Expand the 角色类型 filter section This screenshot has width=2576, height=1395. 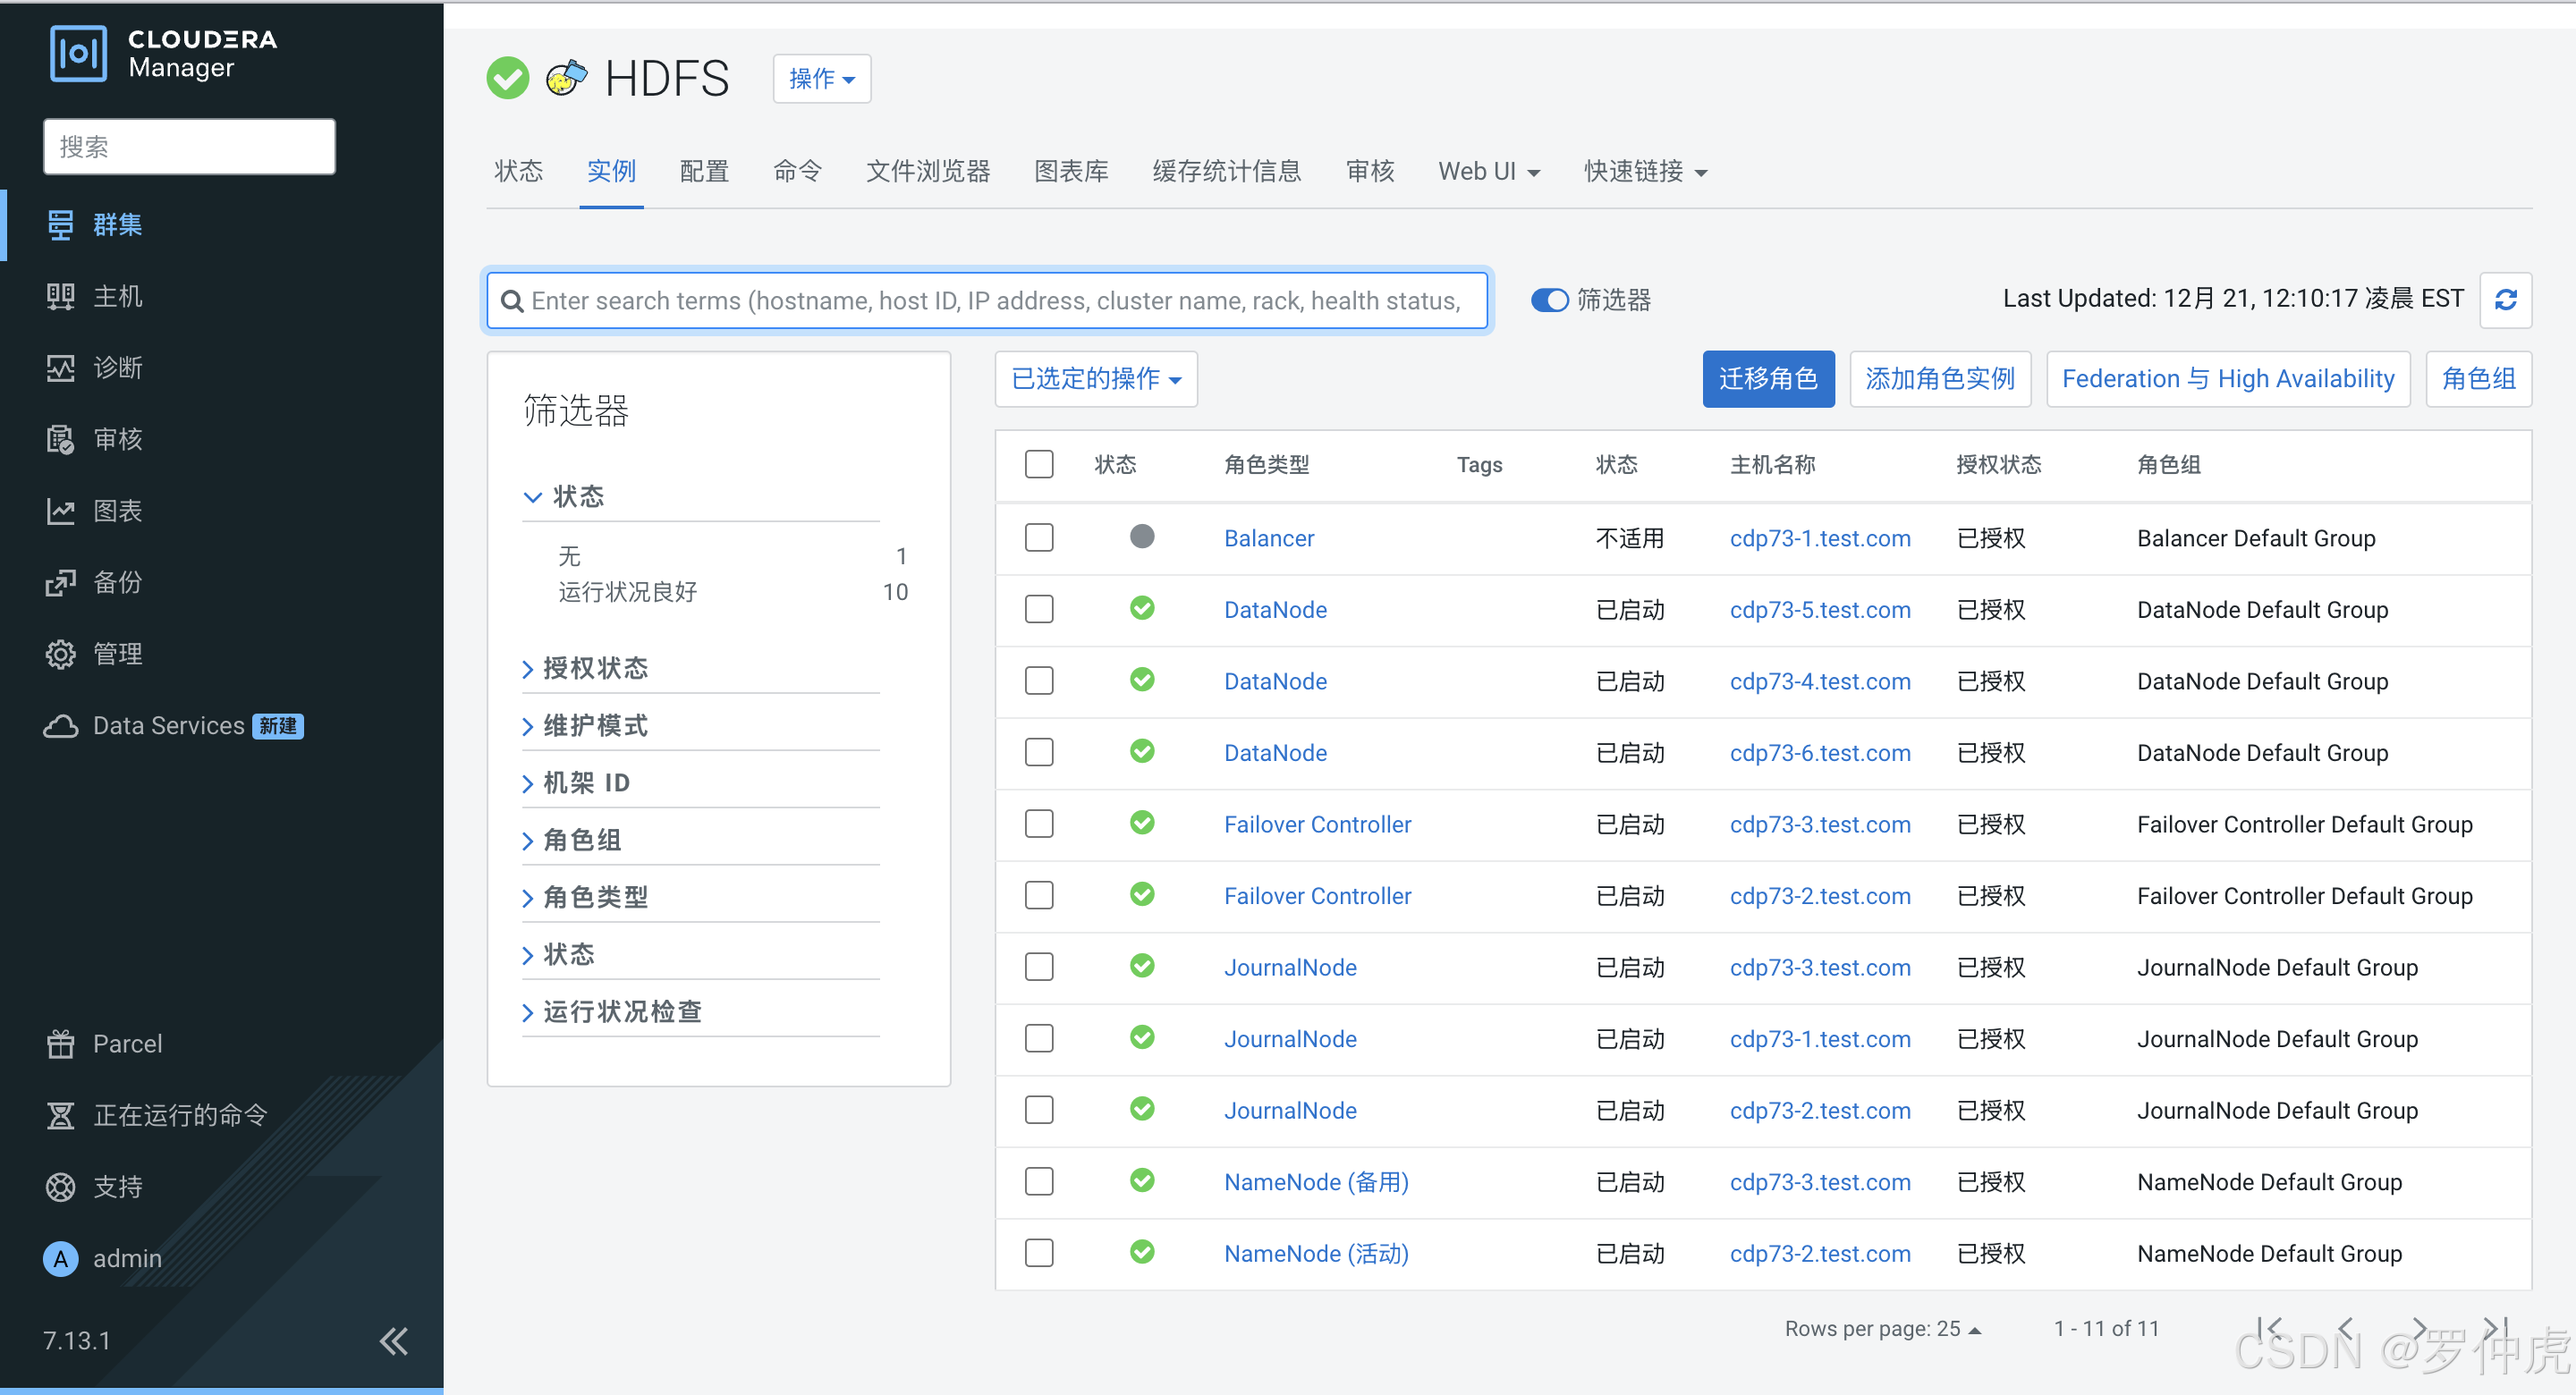pos(594,897)
